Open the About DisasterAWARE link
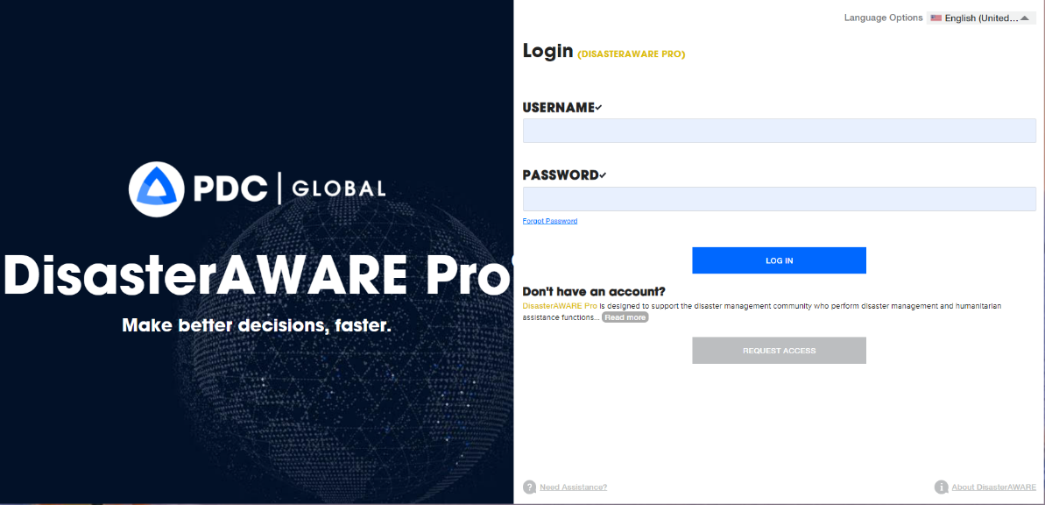 [x=993, y=487]
